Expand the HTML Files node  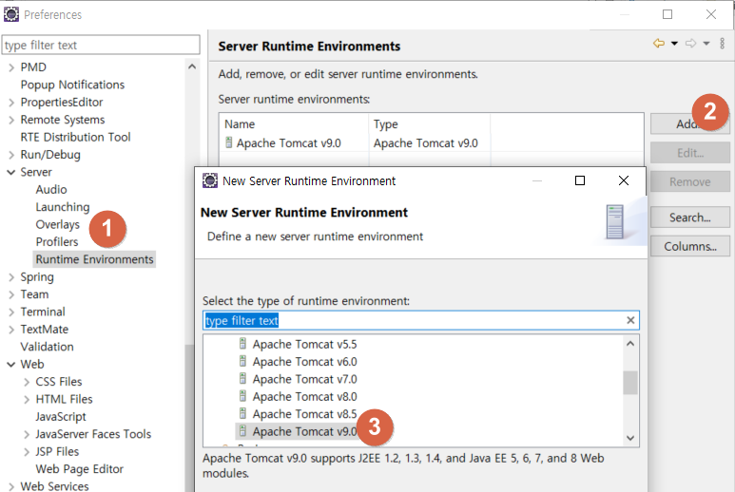tap(27, 399)
